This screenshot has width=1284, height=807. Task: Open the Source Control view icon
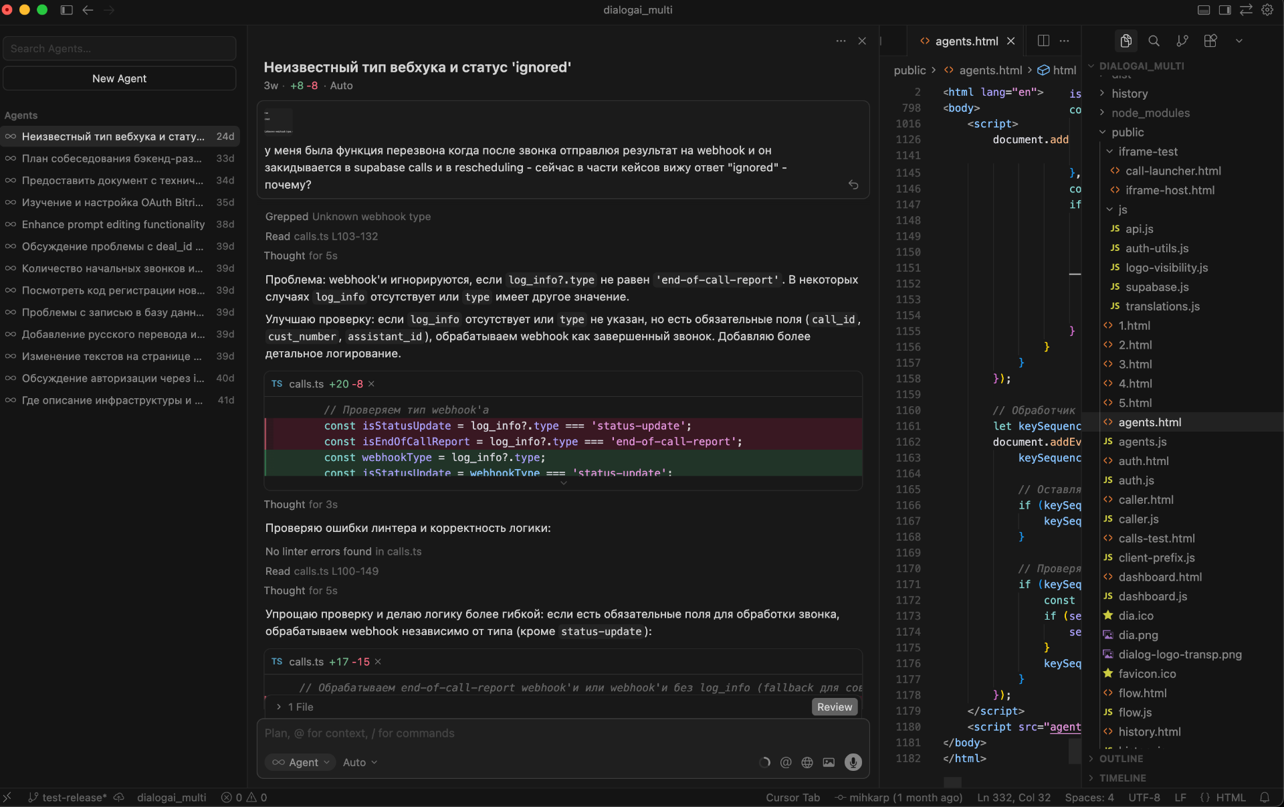pos(1182,41)
